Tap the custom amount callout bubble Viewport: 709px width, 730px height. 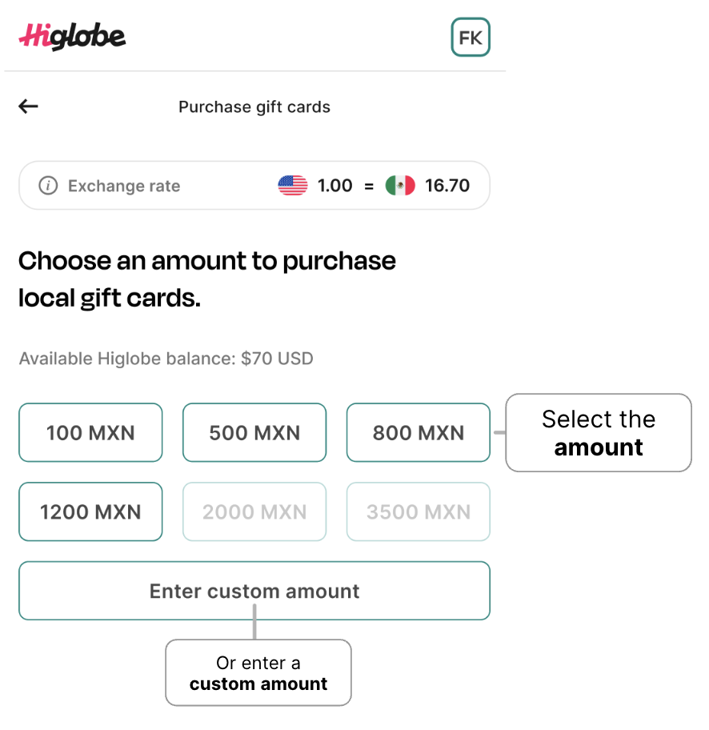258,672
